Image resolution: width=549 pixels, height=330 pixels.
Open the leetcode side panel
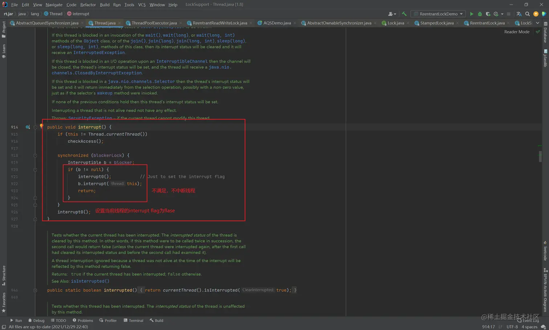point(545,251)
